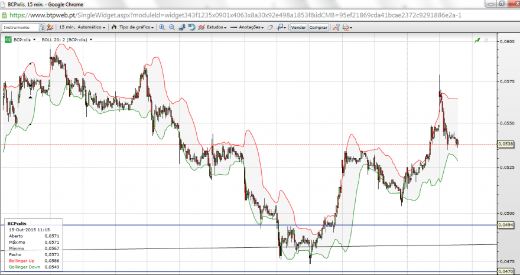This screenshot has height=275, width=520.
Task: Select the eraser icon next to Anotações
Action: [x=270, y=28]
